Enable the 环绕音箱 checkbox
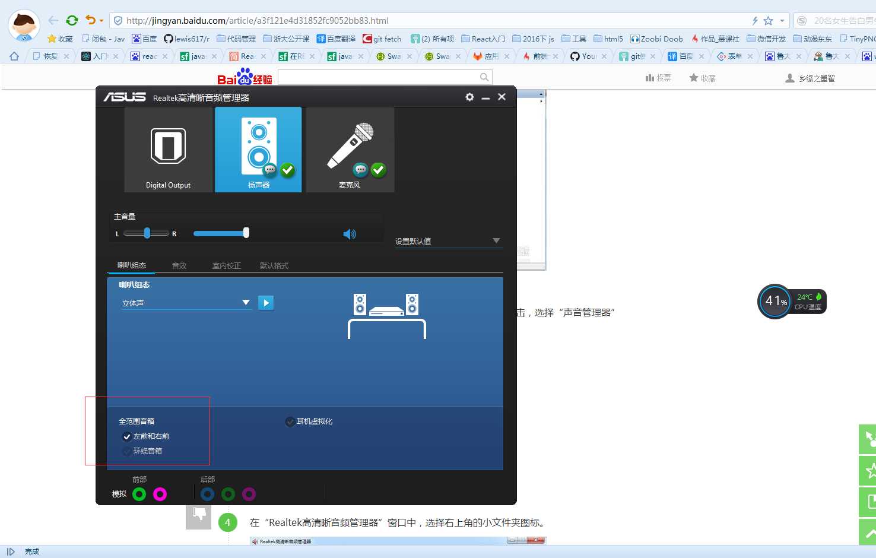Viewport: 876px width, 558px height. 126,451
